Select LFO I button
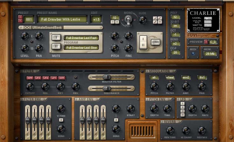Screen dimensions: 234x142 tap(183, 103)
